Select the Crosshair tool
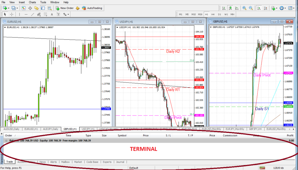 [12, 14]
